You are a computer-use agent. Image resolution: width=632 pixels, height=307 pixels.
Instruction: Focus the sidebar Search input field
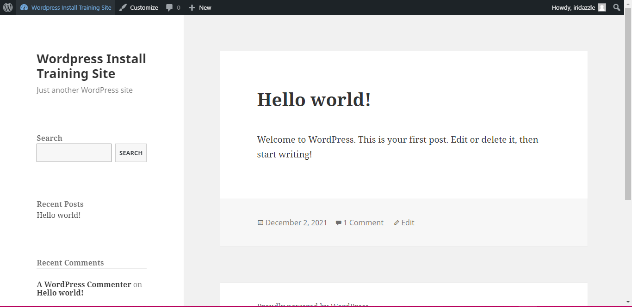pyautogui.click(x=74, y=153)
